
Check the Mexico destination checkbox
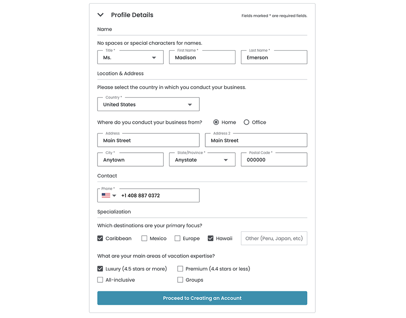pyautogui.click(x=144, y=238)
